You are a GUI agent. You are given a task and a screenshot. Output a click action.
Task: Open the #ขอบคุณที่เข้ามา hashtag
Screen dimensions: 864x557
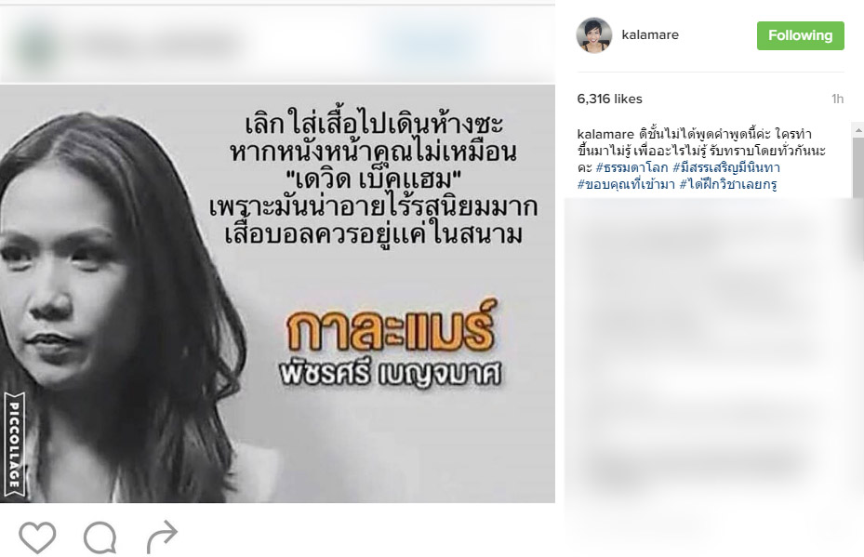coord(626,184)
